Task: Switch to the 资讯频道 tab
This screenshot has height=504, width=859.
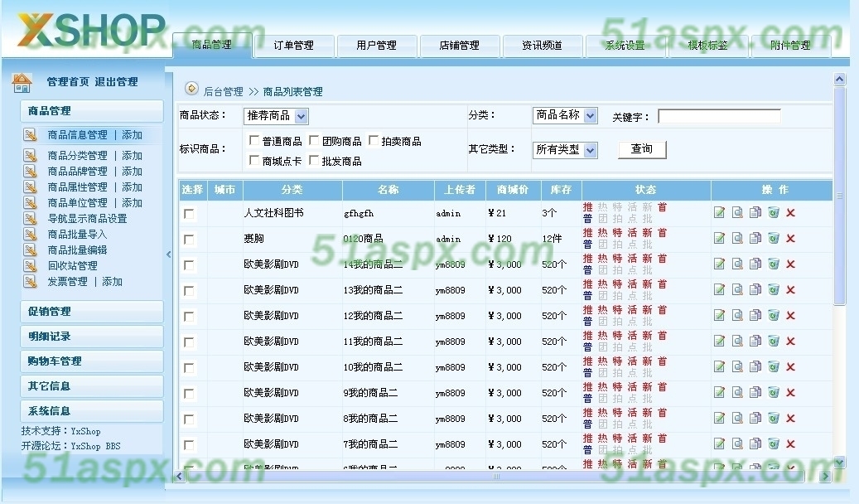Action: (543, 46)
